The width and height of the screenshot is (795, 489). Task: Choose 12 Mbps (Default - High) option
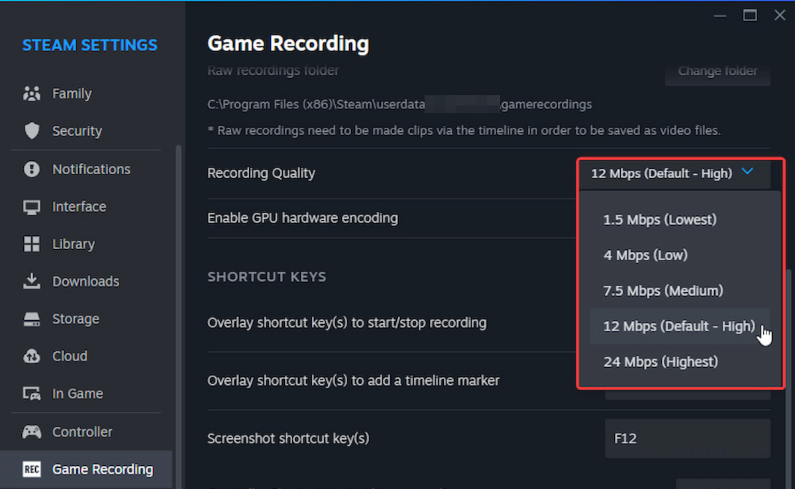[x=678, y=326]
